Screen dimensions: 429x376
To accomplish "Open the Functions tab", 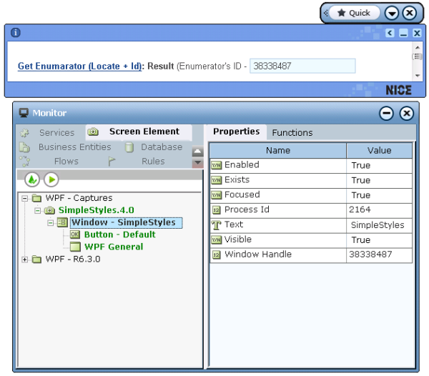I will [x=292, y=133].
